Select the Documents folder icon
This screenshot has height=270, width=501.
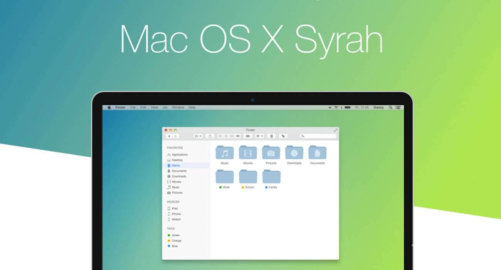point(317,152)
